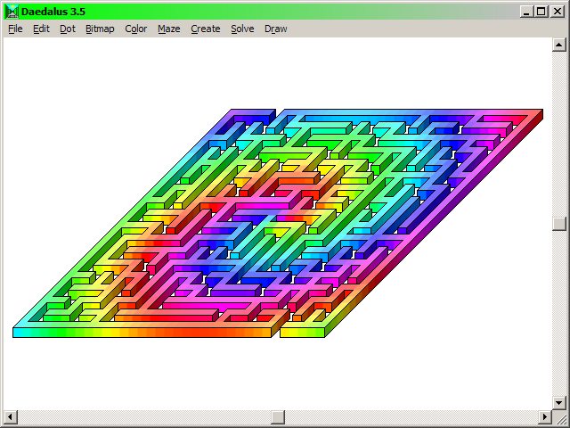Maximize the Daedalus window
This screenshot has height=428, width=570.
click(x=541, y=11)
